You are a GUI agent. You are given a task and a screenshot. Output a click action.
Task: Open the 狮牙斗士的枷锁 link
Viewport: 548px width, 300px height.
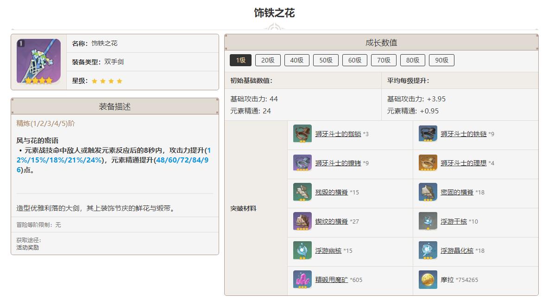click(338, 134)
